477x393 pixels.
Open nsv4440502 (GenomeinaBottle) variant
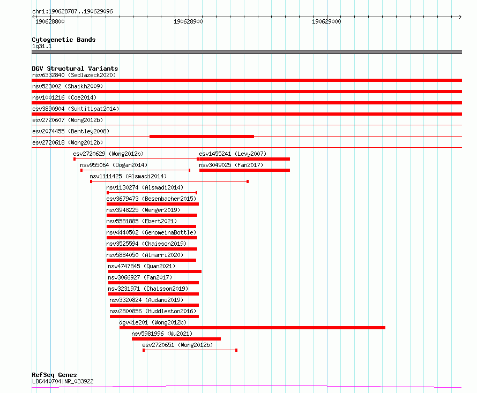[151, 232]
